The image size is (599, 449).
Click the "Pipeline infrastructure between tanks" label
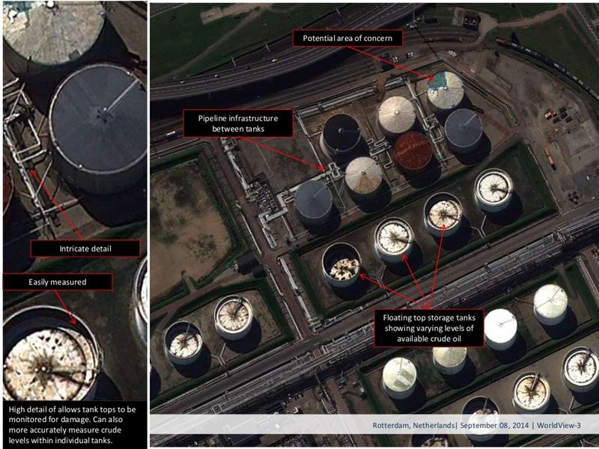238,123
